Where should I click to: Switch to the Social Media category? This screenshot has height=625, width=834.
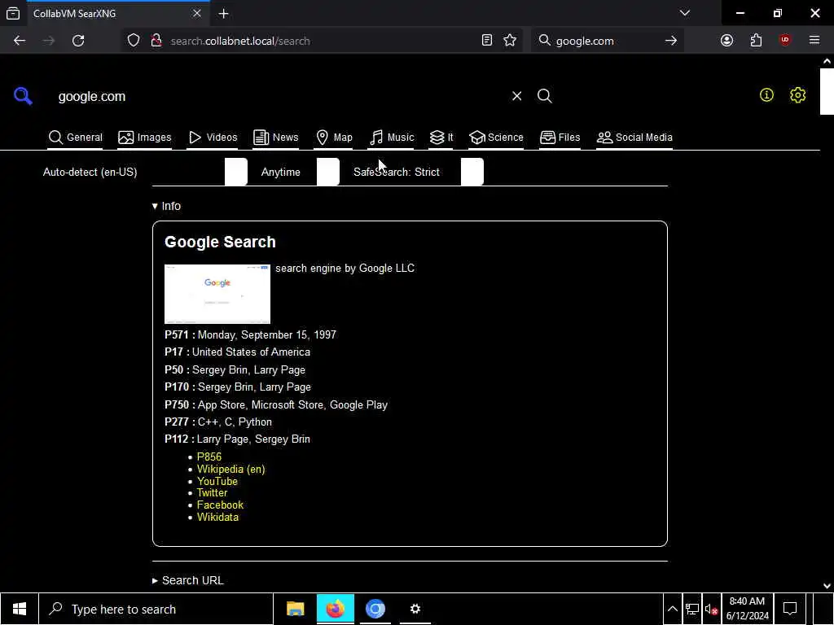coord(634,138)
